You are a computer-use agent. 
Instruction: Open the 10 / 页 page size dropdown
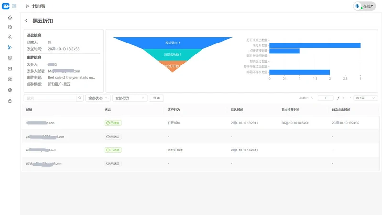365,98
